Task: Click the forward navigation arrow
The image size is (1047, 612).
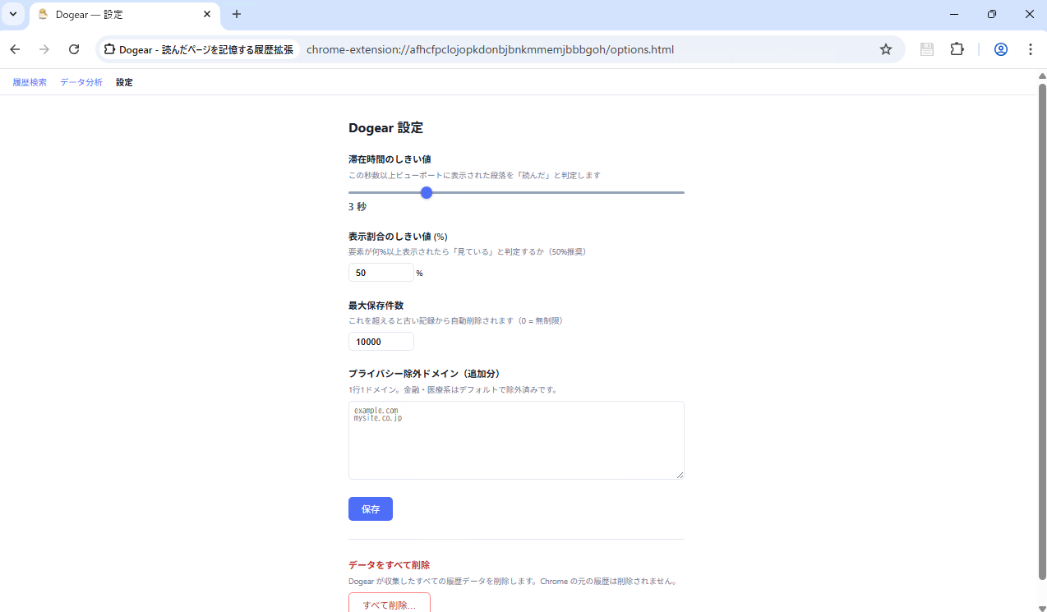Action: pyautogui.click(x=44, y=49)
